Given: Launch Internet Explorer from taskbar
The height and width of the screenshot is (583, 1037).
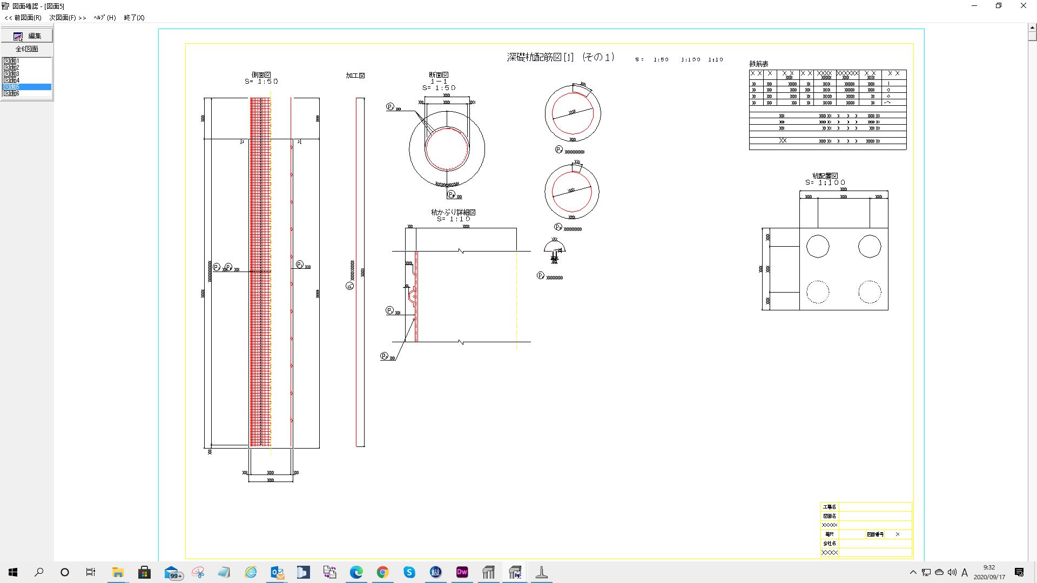Looking at the screenshot, I should point(251,572).
